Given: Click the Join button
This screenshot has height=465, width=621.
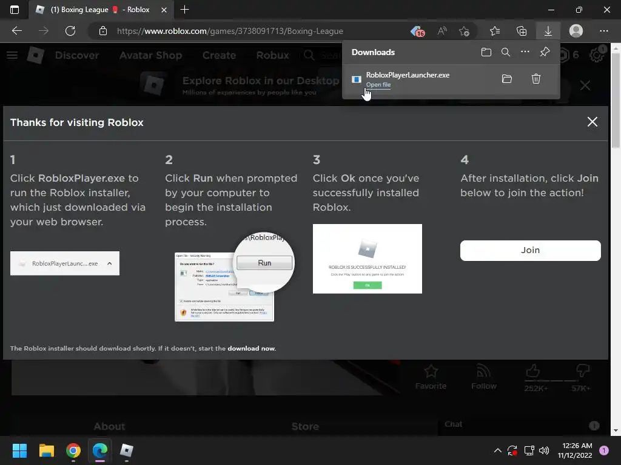Looking at the screenshot, I should (530, 250).
